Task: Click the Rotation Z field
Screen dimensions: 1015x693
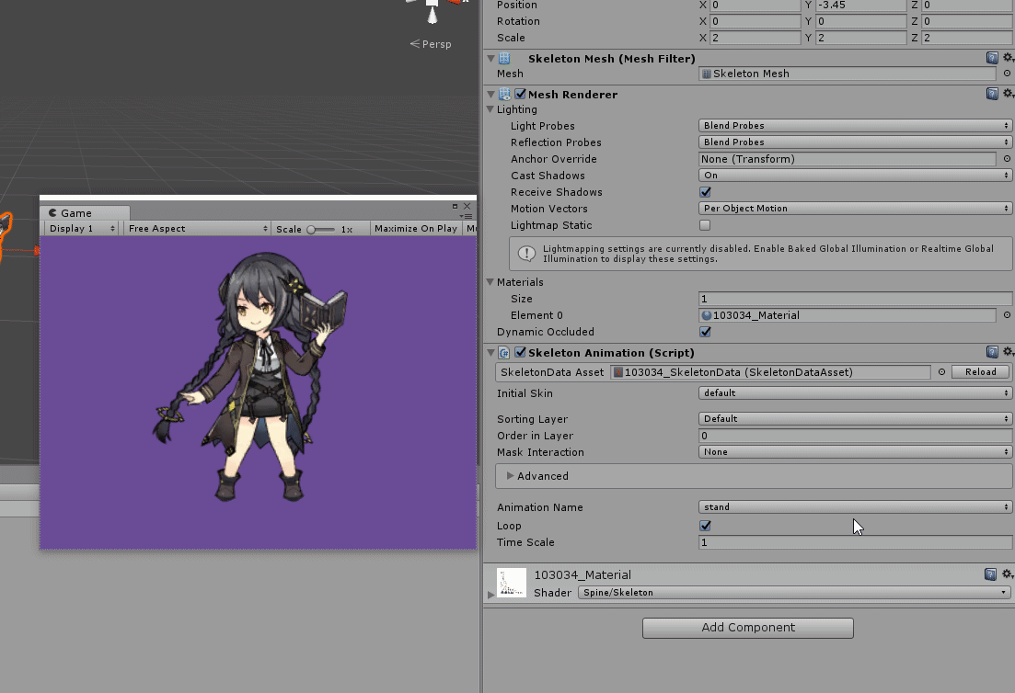Action: click(968, 21)
